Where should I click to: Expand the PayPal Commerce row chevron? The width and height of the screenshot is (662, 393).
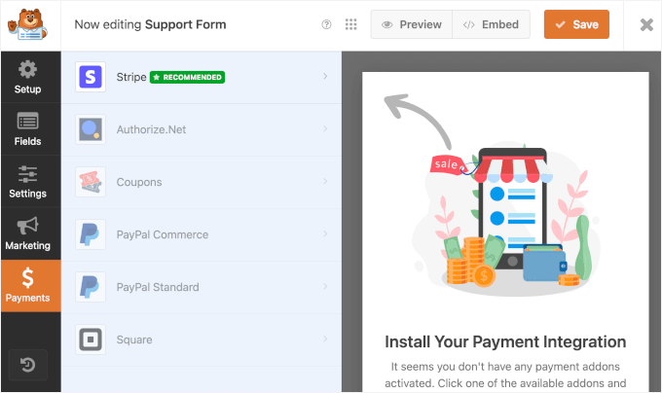point(325,233)
